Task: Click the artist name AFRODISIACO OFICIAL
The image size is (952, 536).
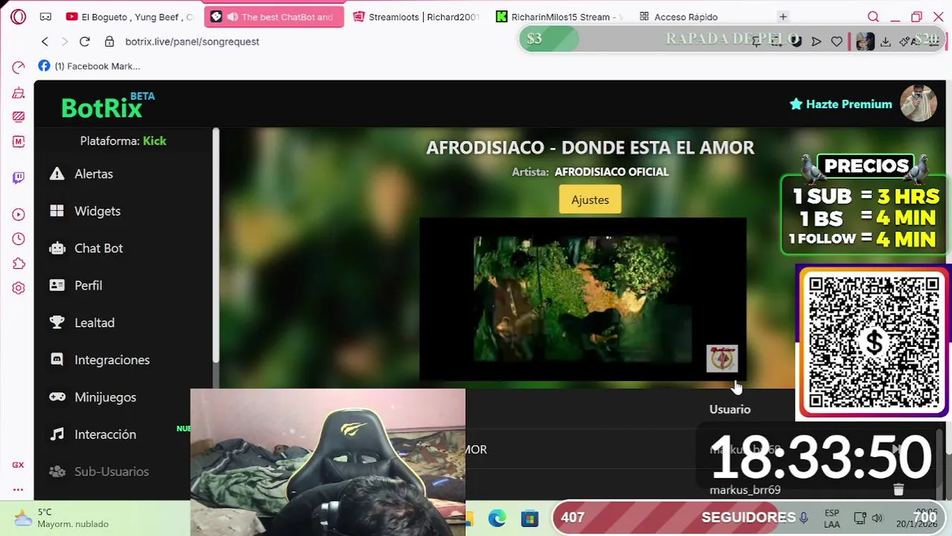Action: [612, 172]
